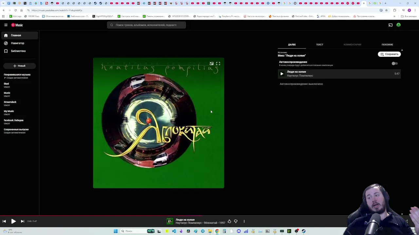Screen dimensions: 419x235
Task: Create a new playlist with Новый button
Action: coord(19,66)
